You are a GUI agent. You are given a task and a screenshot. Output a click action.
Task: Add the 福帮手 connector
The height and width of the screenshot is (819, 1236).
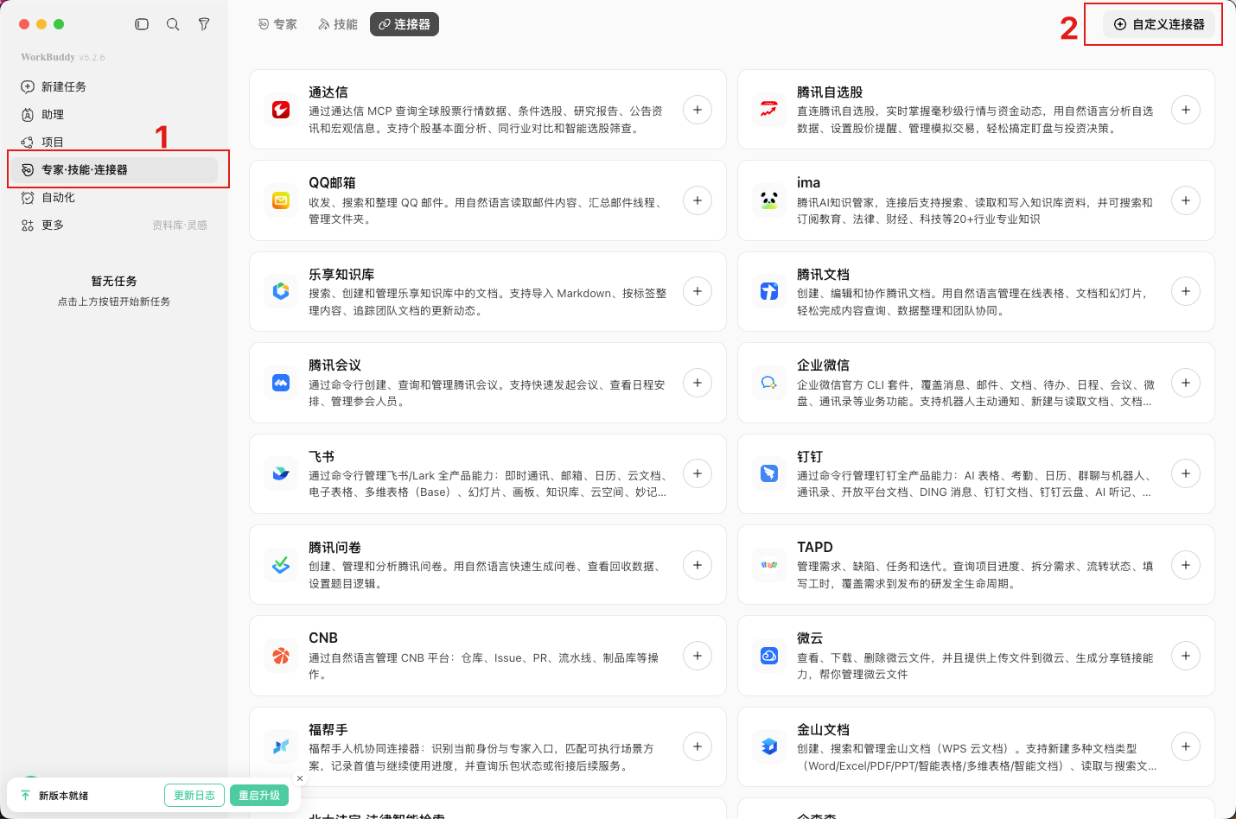pyautogui.click(x=698, y=746)
